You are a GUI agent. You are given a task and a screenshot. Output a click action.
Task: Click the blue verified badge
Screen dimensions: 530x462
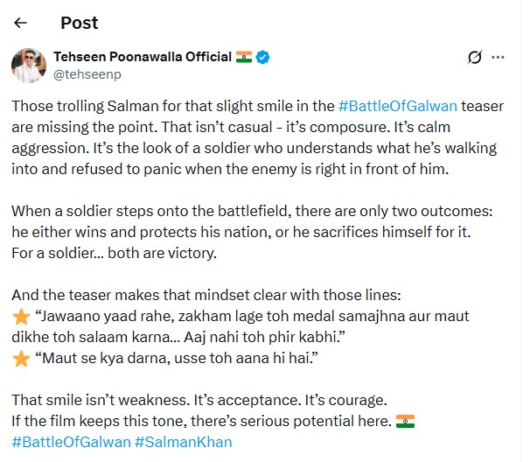coord(263,57)
